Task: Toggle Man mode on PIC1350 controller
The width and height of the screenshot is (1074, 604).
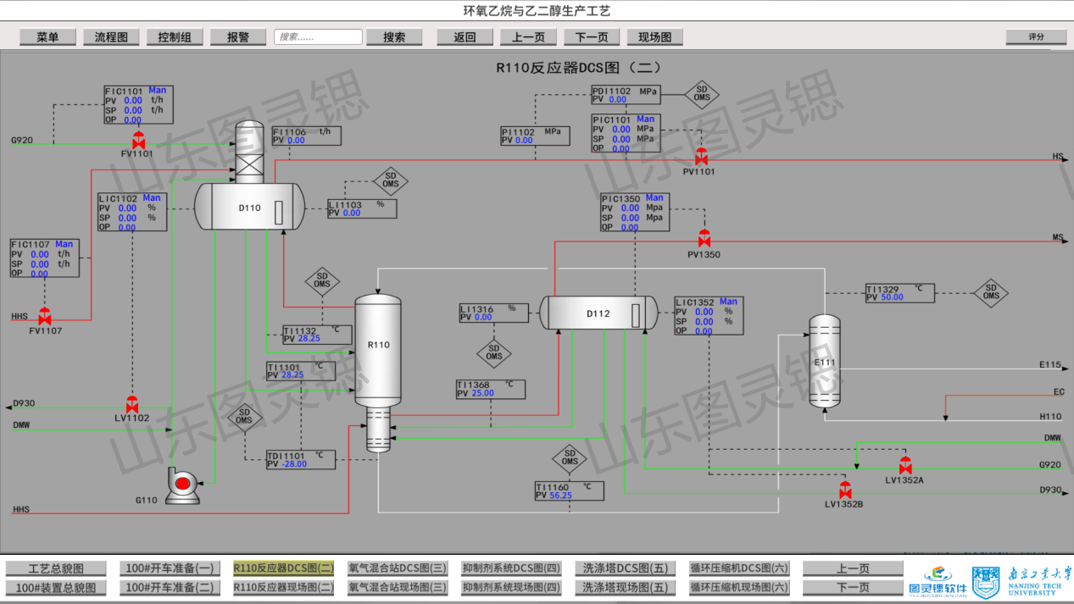Action: [654, 198]
